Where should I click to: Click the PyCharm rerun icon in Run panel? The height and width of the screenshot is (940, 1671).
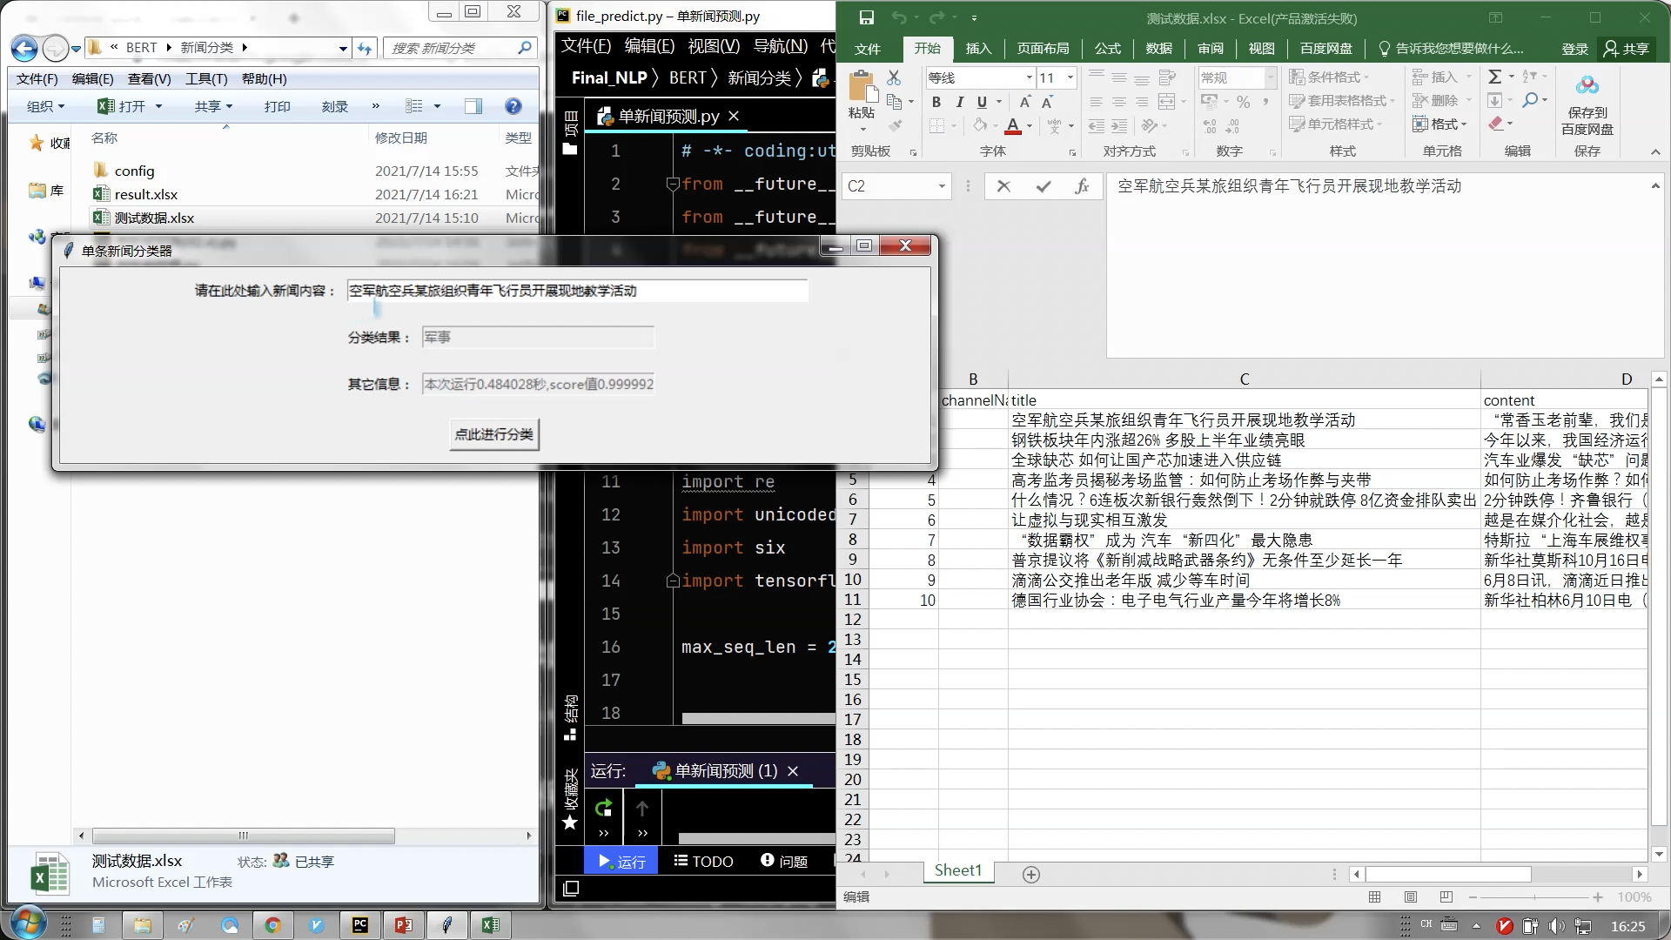pyautogui.click(x=603, y=809)
